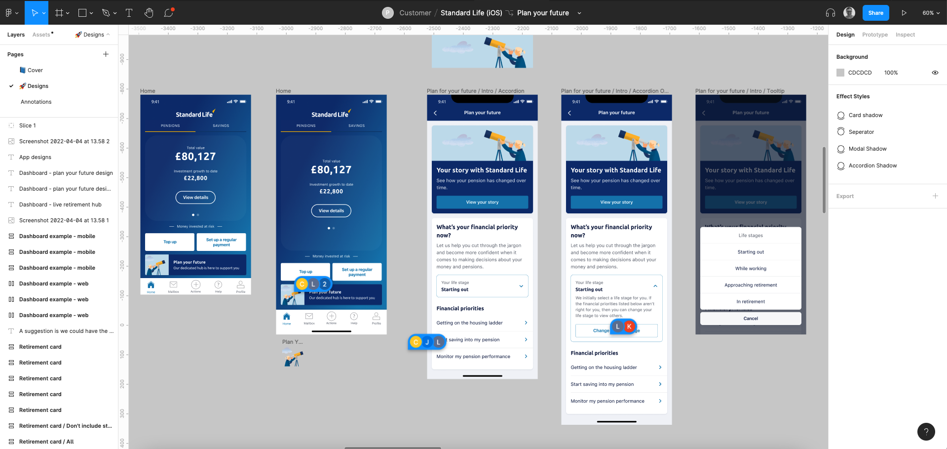This screenshot has width=947, height=449.
Task: Click the CDCDCD background color swatch
Action: [840, 73]
